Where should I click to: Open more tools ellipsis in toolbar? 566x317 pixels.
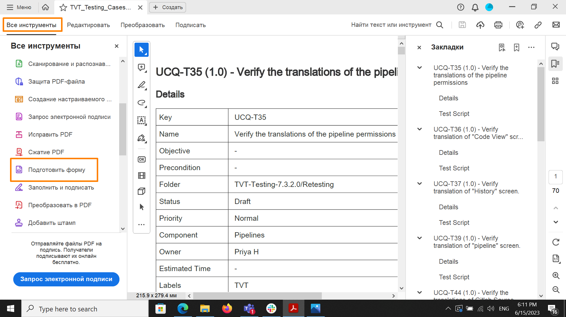pyautogui.click(x=142, y=225)
